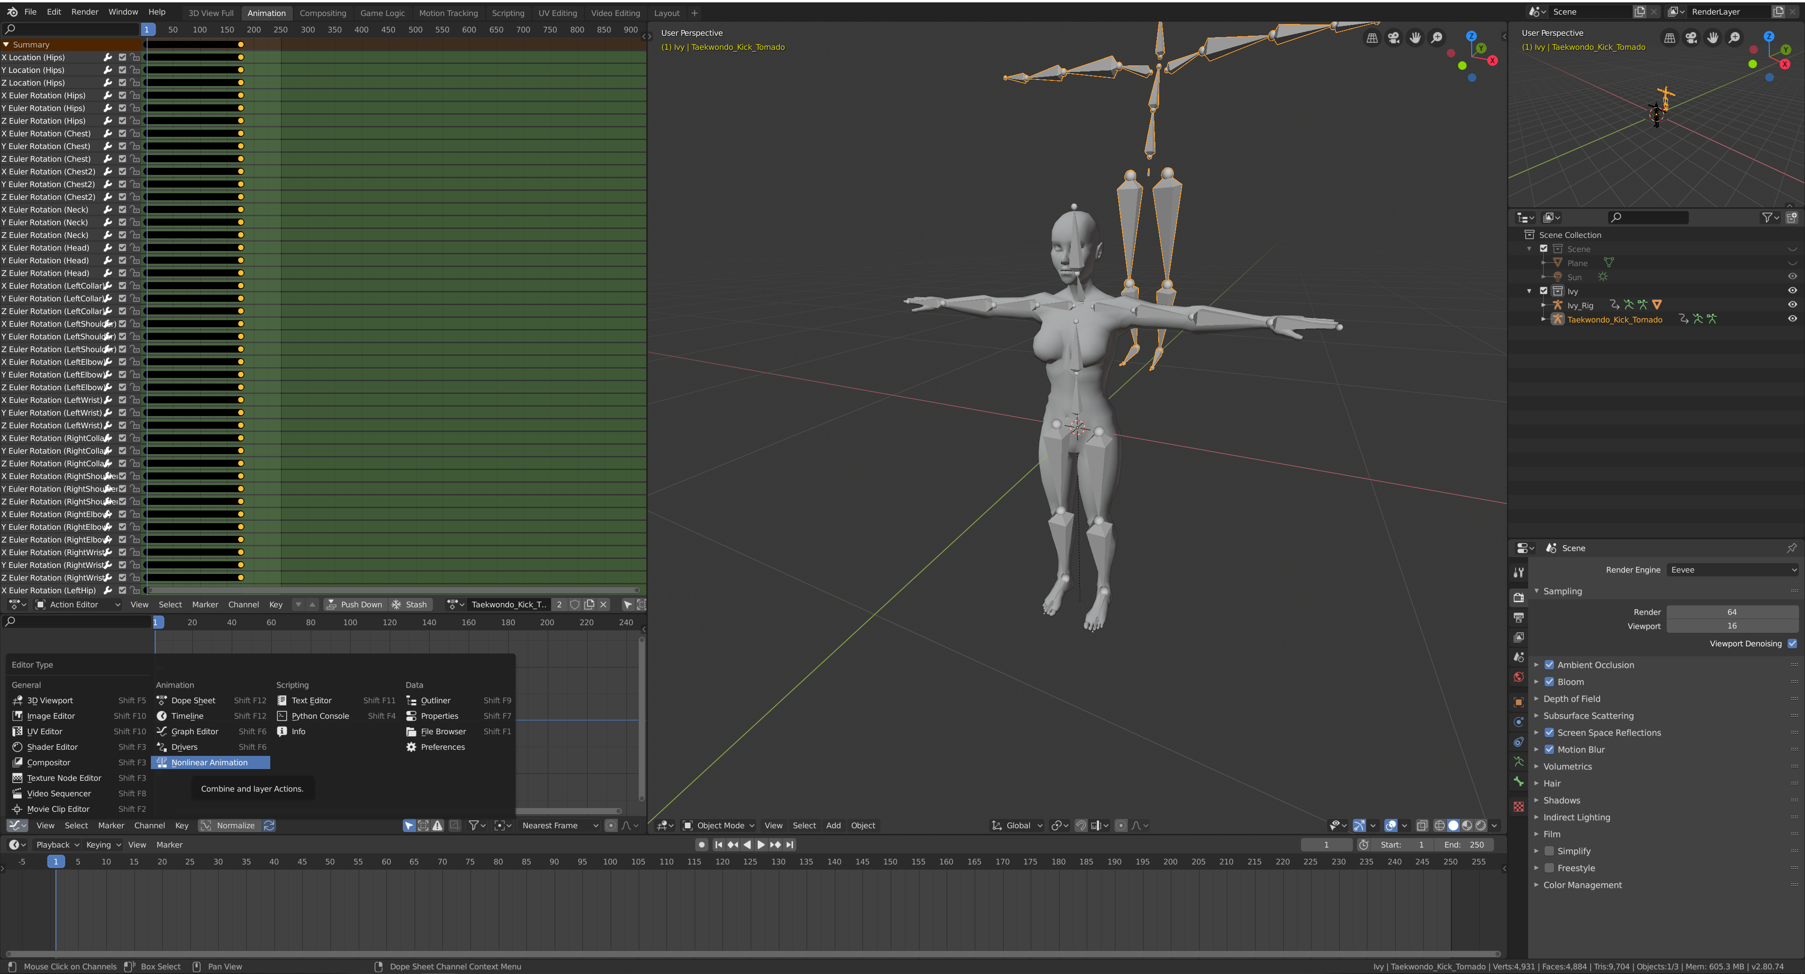The image size is (1805, 974).
Task: Choose Nonlinear Animation editor type
Action: 210,762
